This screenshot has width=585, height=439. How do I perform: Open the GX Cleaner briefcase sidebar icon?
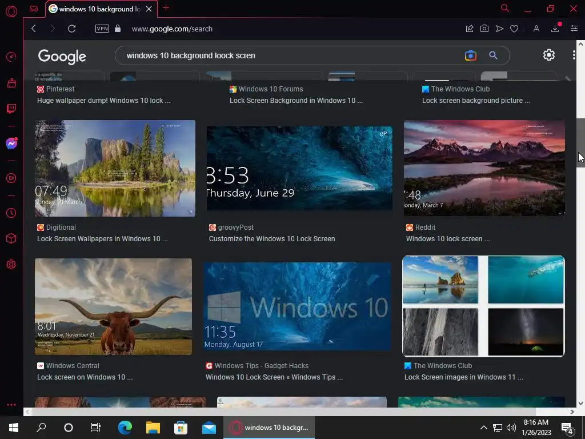(x=11, y=83)
